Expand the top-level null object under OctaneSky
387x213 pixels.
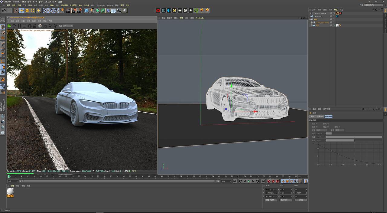[x=310, y=19]
